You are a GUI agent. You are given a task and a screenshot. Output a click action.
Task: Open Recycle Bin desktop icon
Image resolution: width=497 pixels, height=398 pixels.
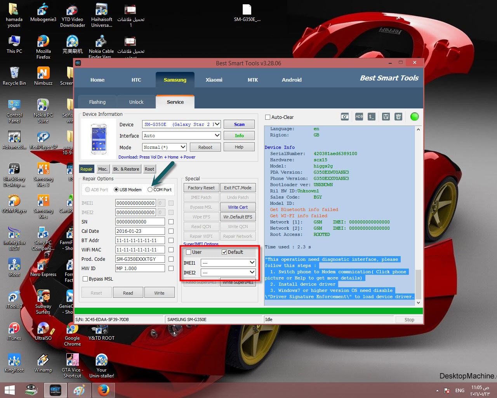point(14,75)
